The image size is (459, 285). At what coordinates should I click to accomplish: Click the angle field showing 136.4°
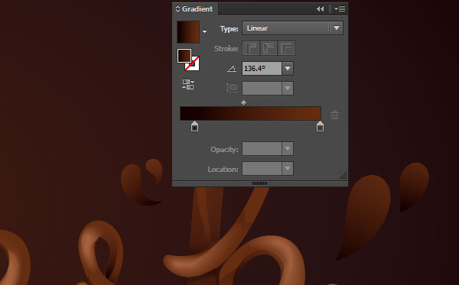click(x=262, y=69)
